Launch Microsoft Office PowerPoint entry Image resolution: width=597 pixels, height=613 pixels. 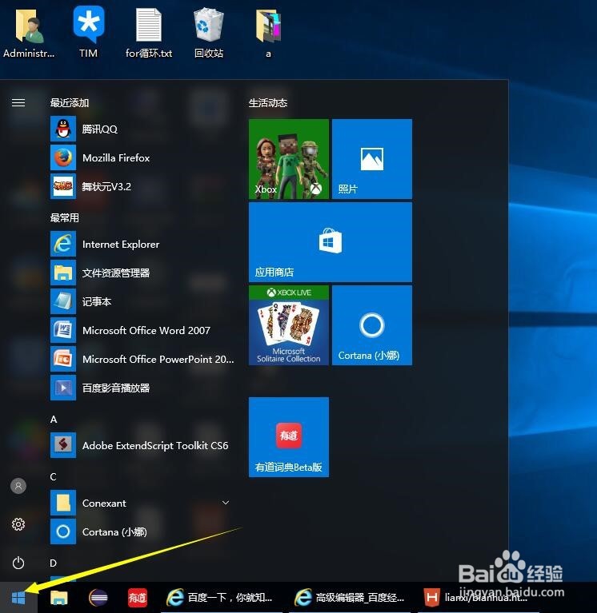[x=143, y=360]
